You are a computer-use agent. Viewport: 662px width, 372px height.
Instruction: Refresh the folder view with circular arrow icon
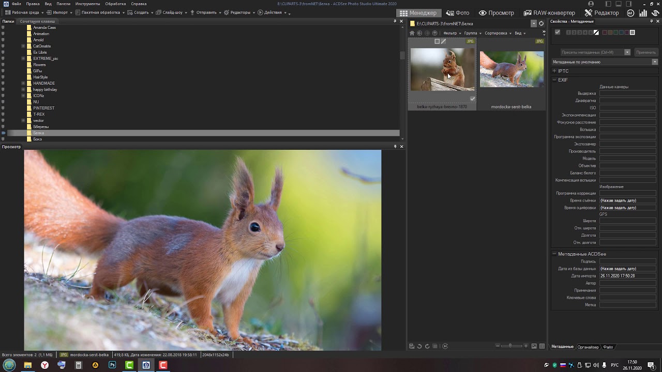(541, 24)
